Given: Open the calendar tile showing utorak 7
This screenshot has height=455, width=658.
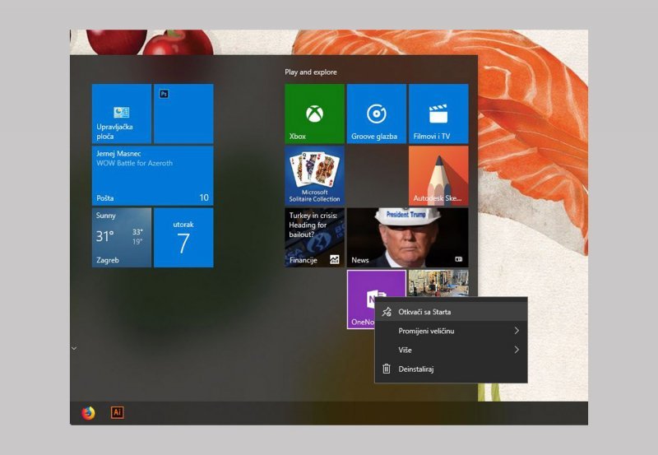Looking at the screenshot, I should pos(183,238).
